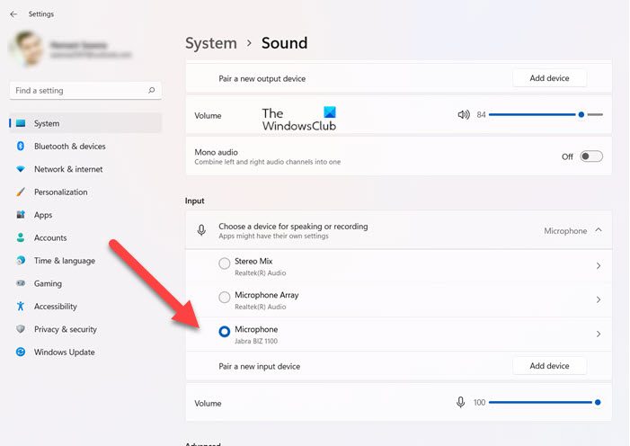Click the search magnifier icon
Viewport: 630px width, 446px height.
tap(152, 91)
